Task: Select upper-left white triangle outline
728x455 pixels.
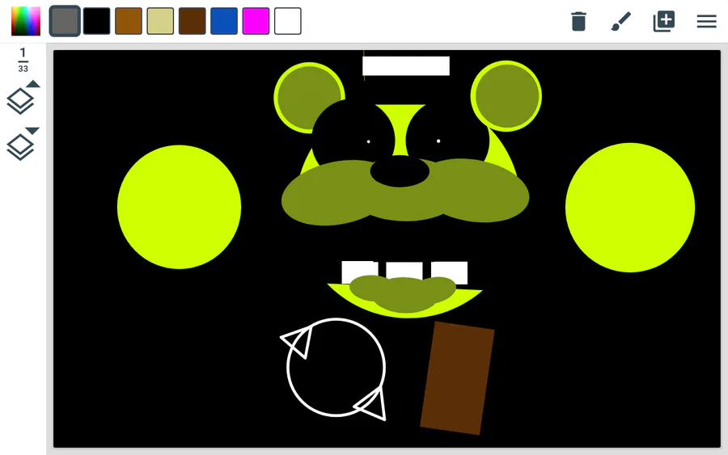Action: 298,341
